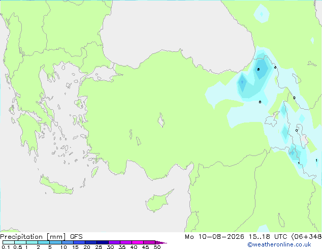This screenshot has width=322, height=249.
Task: Click the 40–45 mm magenta legend swatch
Action: (x=138, y=242)
